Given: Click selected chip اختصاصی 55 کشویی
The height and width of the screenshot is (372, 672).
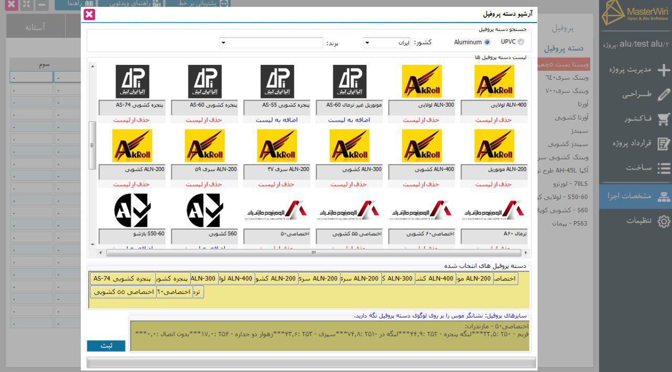Looking at the screenshot, I should pos(123,292).
